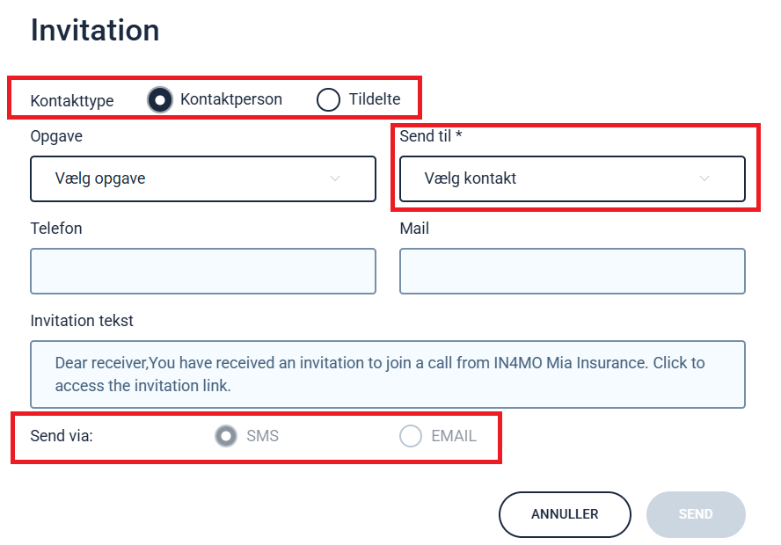Click the 'Send via:' label

tap(62, 436)
